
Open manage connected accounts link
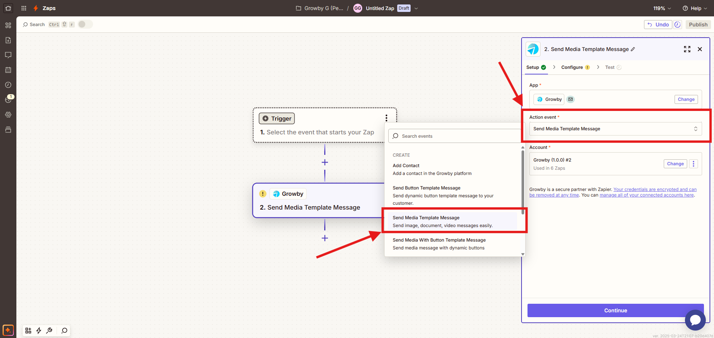(647, 195)
